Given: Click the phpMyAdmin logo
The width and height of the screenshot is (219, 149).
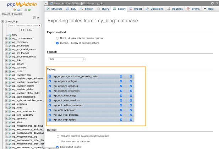Looking at the screenshot, I should tap(22, 4).
